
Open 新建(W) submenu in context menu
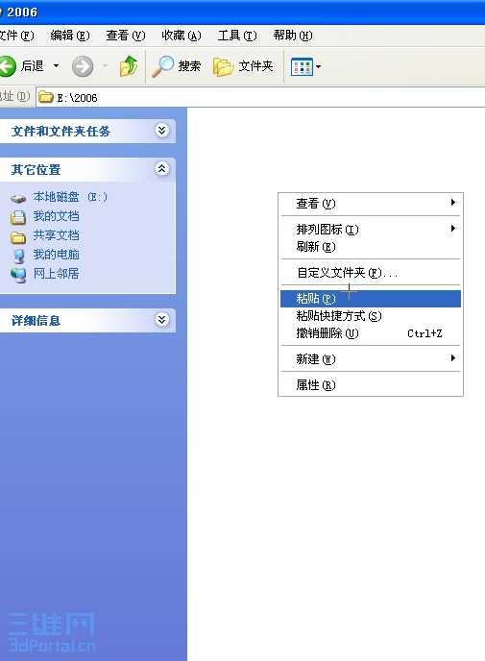click(x=371, y=359)
